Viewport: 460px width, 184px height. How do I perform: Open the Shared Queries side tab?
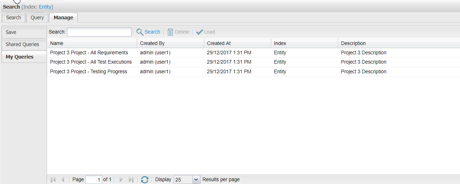pos(23,44)
